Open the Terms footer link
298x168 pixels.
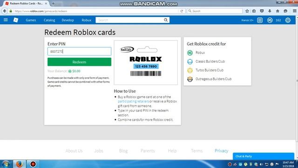[196, 151]
